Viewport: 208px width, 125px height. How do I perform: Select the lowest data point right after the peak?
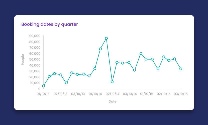tap(112, 82)
